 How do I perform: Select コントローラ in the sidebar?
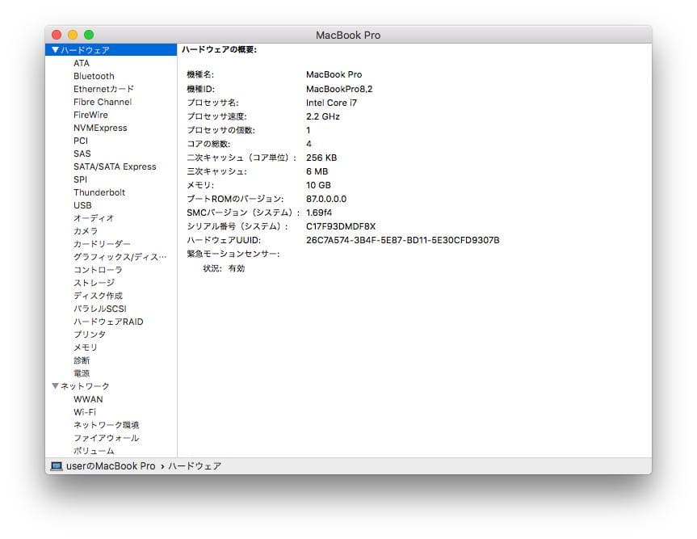98,270
